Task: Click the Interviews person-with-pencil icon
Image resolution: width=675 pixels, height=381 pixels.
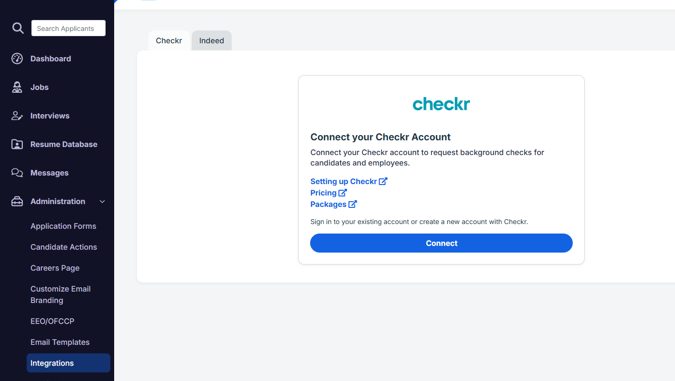Action: point(17,116)
